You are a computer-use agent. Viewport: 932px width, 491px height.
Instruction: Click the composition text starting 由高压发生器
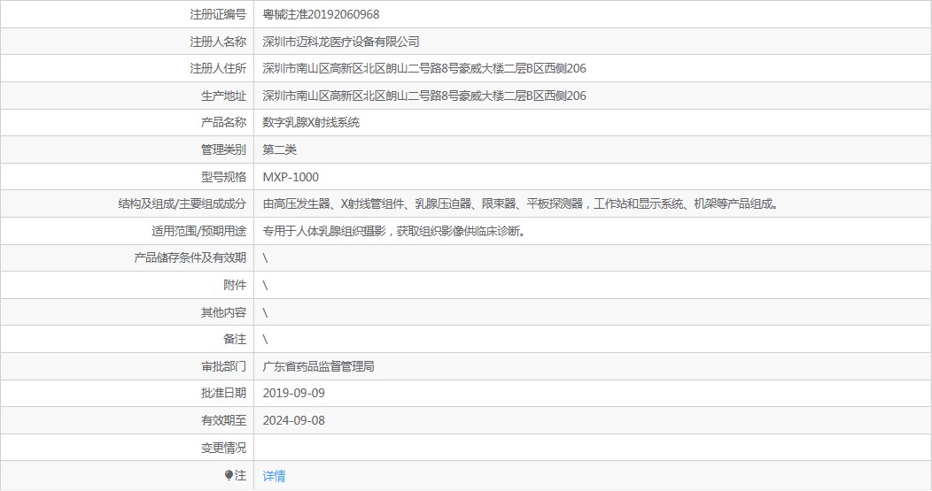coord(521,203)
